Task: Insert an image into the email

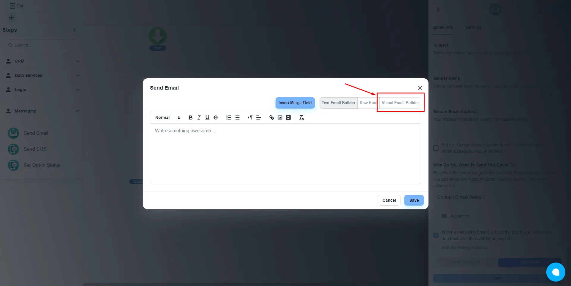Action: (280, 117)
